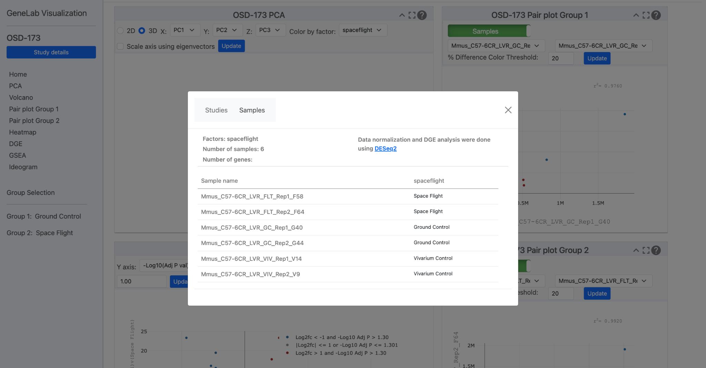Viewport: 706px width, 368px height.
Task: Click gray legend dot for |Log2fc| <= 1
Action: [x=287, y=345]
